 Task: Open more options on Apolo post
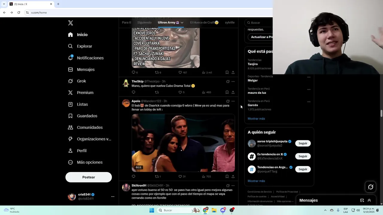point(233,101)
